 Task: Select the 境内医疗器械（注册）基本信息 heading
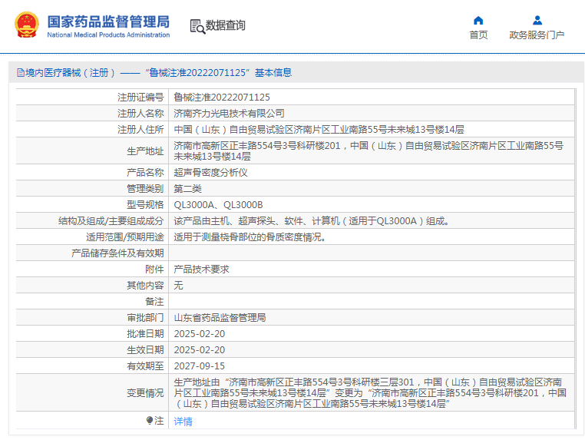tap(154, 73)
